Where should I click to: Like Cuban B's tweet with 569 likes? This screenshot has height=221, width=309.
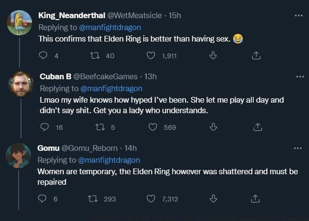coord(153,127)
